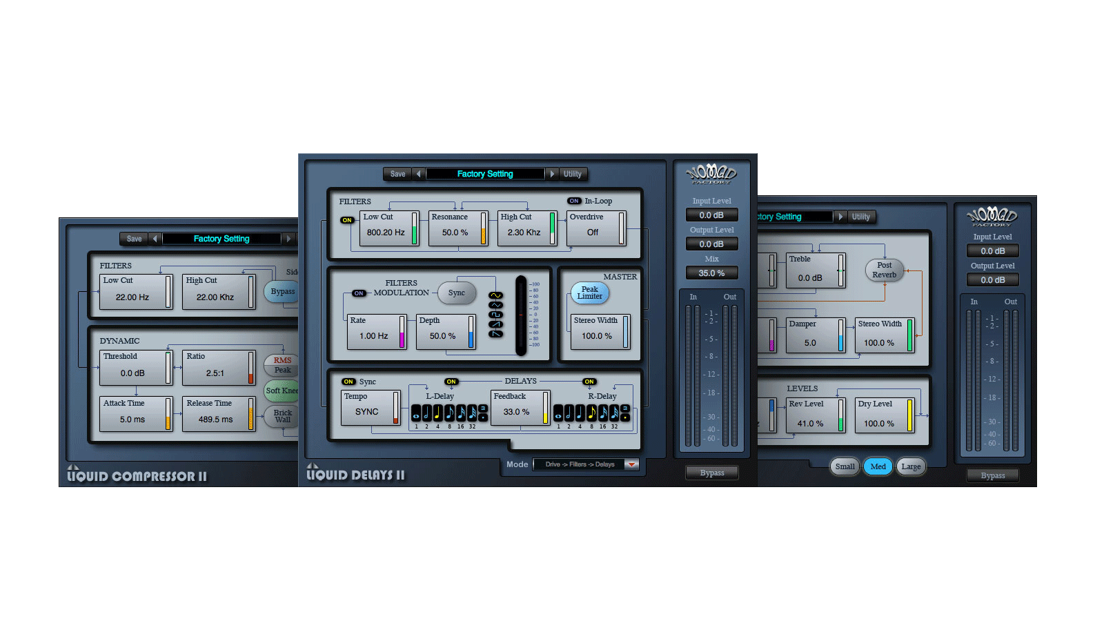Adjust modulation Depth 50.0 % slider
Screen dimensions: 1104x621
pyautogui.click(x=471, y=332)
